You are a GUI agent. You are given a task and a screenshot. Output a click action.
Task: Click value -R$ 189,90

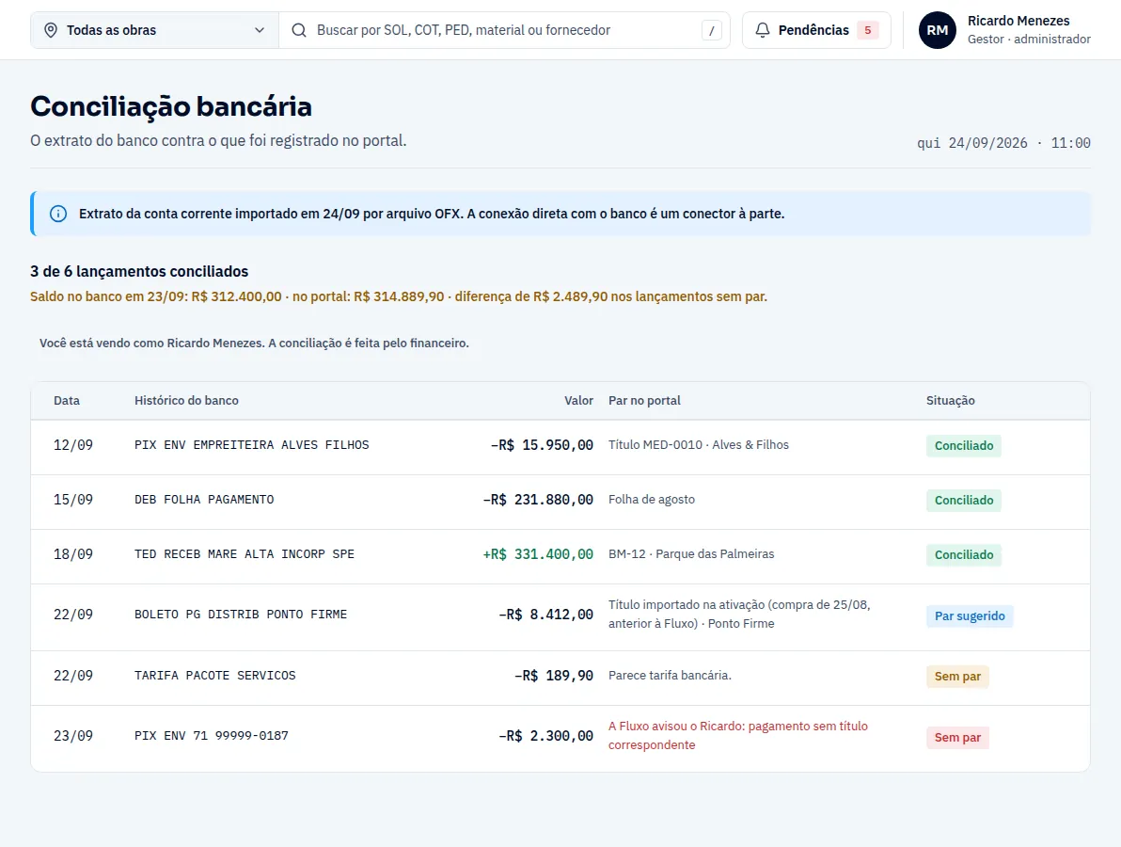pyautogui.click(x=553, y=676)
